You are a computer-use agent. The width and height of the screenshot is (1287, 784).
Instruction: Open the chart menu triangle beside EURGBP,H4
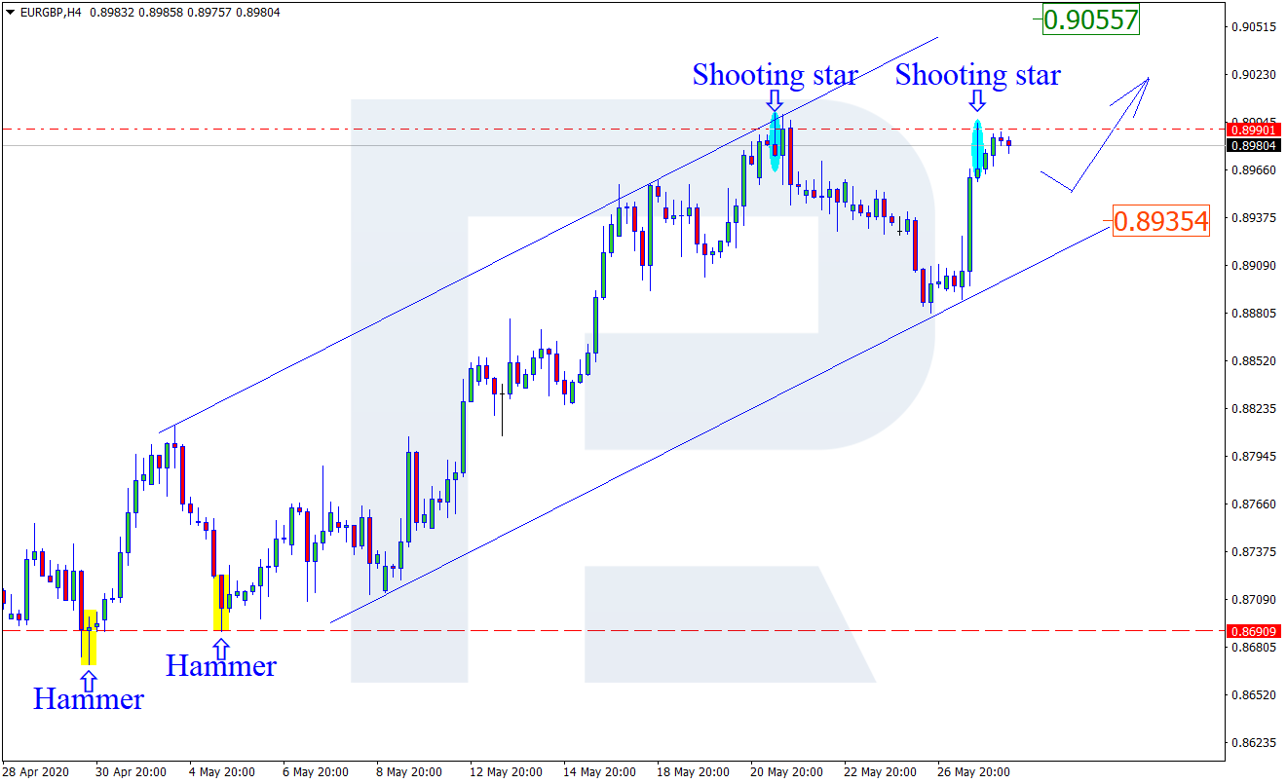(11, 12)
